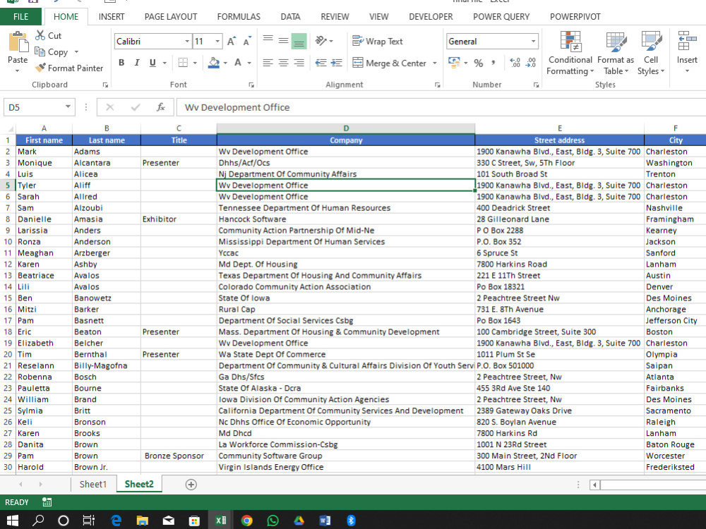Open the Calibri font name dropdown
The width and height of the screenshot is (706, 529).
tap(187, 42)
